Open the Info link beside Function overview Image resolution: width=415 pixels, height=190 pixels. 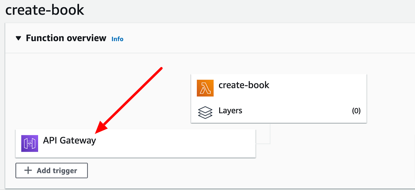(x=117, y=39)
